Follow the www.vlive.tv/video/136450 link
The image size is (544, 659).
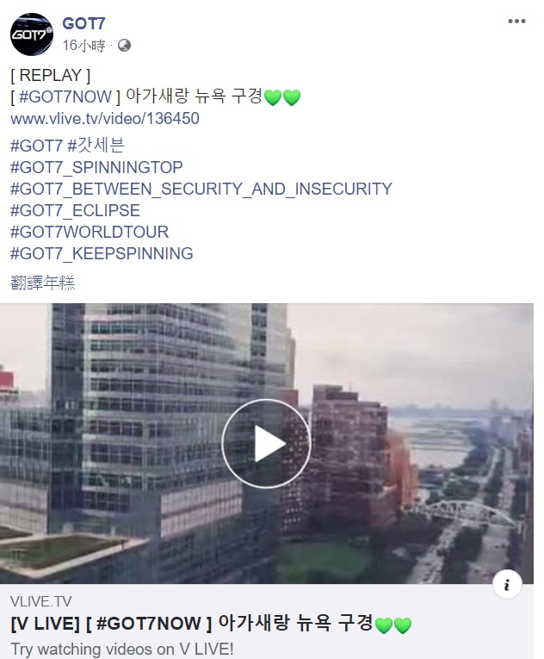click(x=105, y=119)
